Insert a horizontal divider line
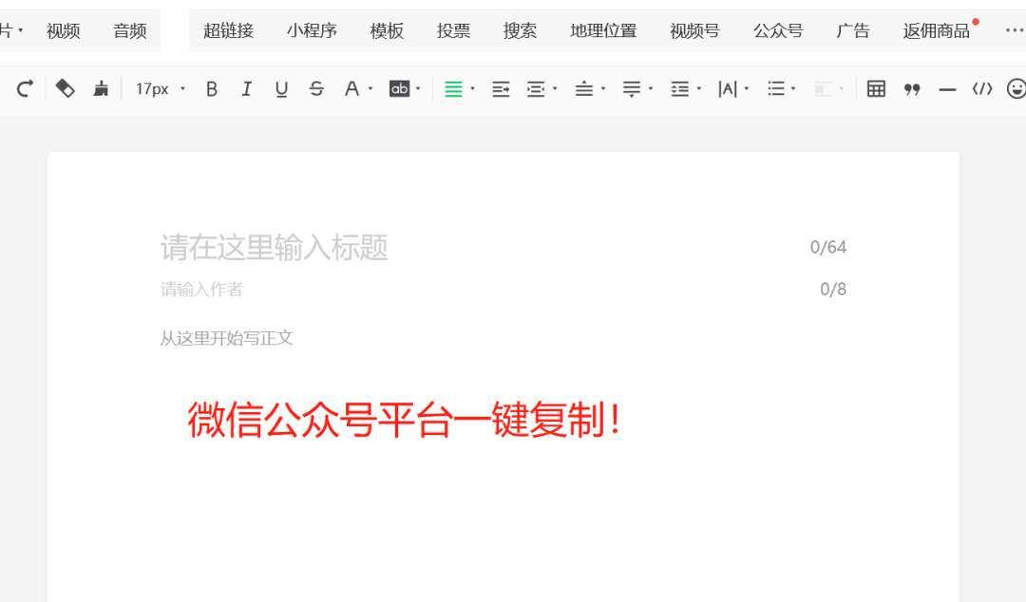The height and width of the screenshot is (602, 1026). [x=946, y=88]
